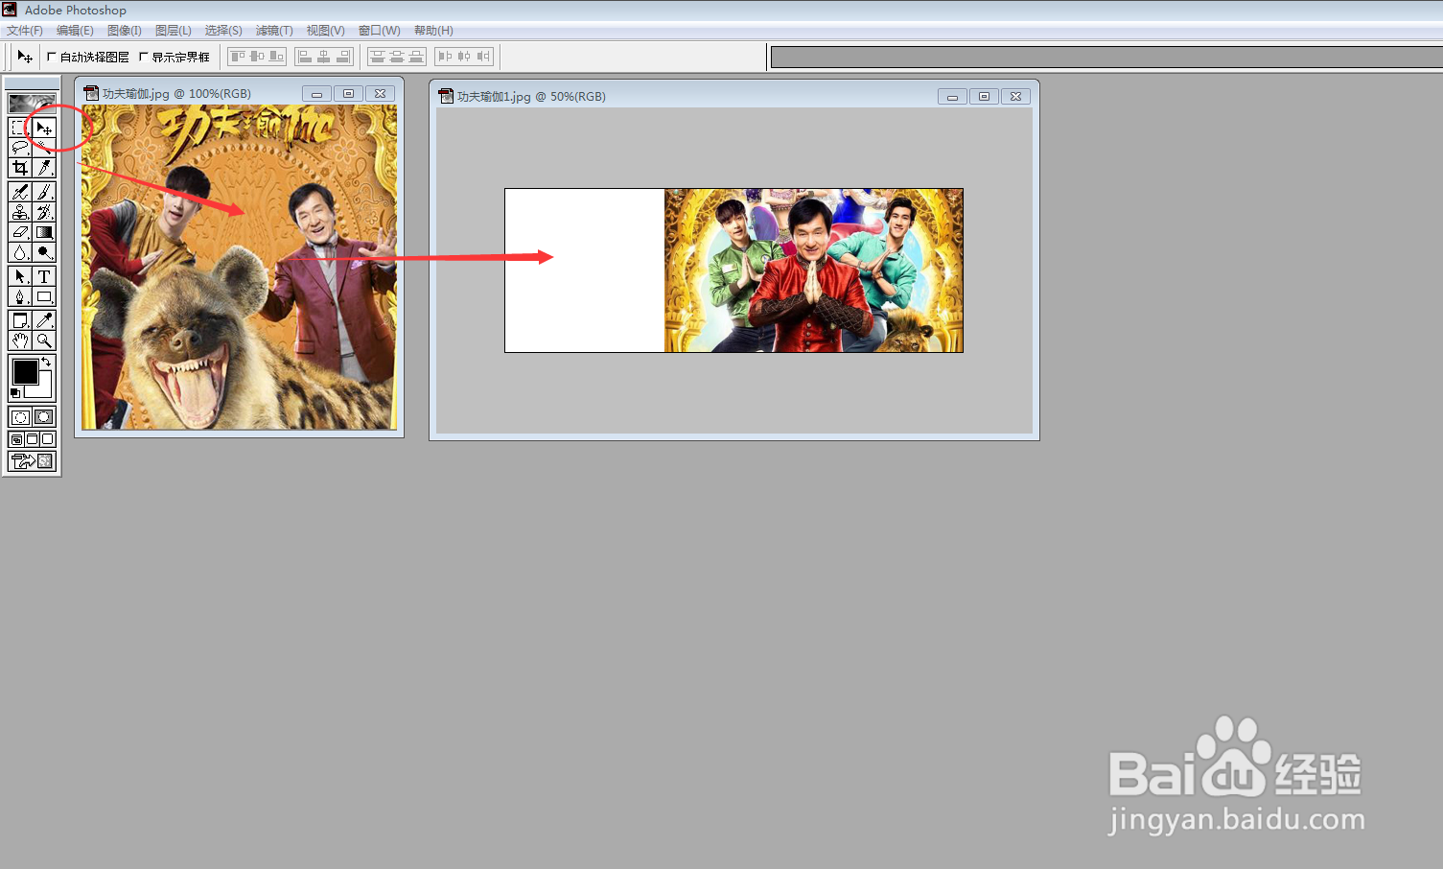Select the Eyedropper tool

pos(44,320)
